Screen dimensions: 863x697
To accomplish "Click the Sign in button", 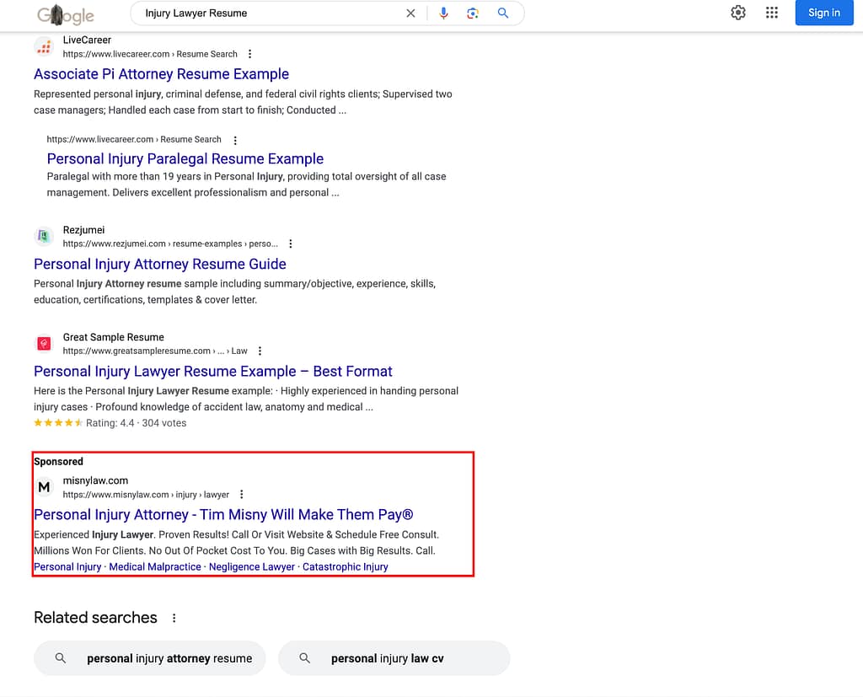I will (x=824, y=13).
